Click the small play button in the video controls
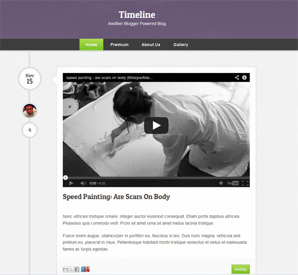The width and height of the screenshot is (298, 275). [x=71, y=183]
